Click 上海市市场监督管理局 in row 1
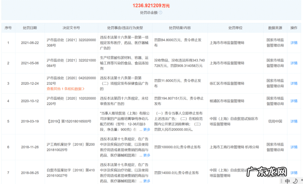Screen dimensions: 303x184 (x=227, y=42)
